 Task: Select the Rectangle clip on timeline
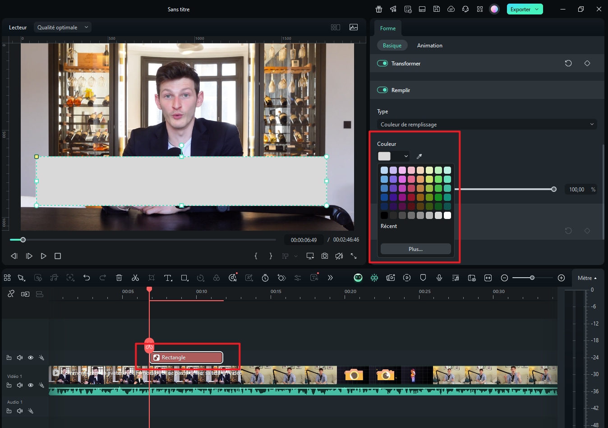(x=186, y=358)
